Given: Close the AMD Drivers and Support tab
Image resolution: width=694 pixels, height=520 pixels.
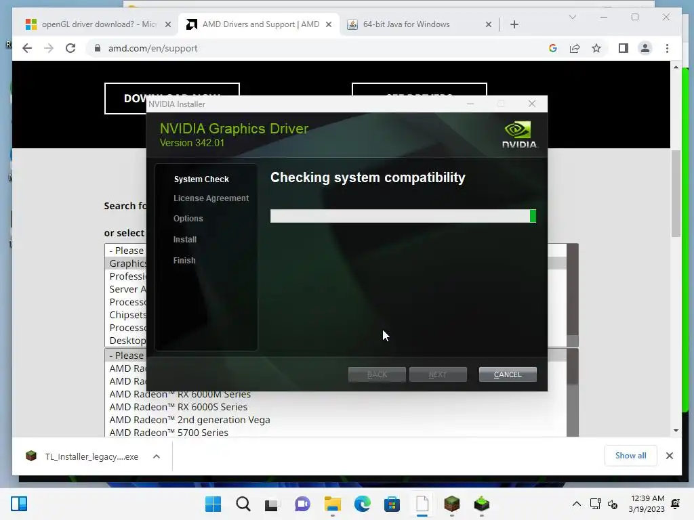Looking at the screenshot, I should [x=329, y=24].
